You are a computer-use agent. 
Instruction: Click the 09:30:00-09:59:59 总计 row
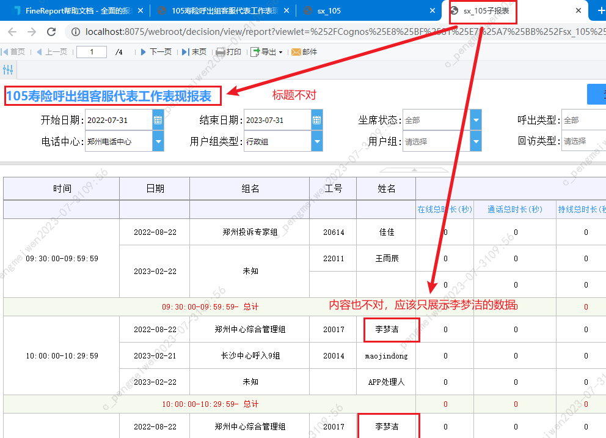[210, 307]
